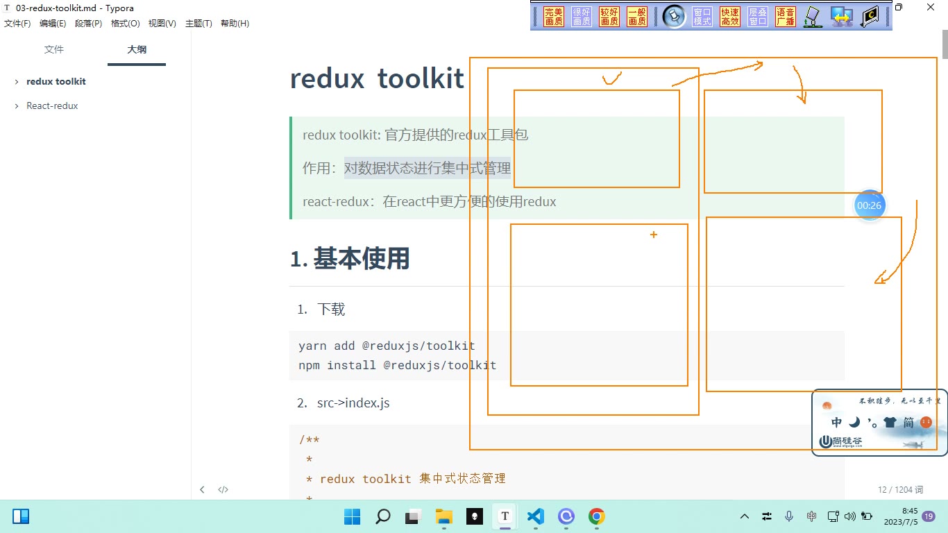Select the redux toolkit outline heading
This screenshot has width=948, height=533.
[x=56, y=82]
